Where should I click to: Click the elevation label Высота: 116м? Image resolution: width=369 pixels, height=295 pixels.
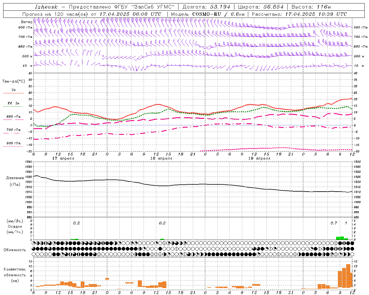click(311, 7)
